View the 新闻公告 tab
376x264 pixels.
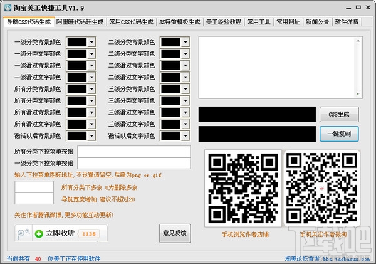tap(317, 22)
